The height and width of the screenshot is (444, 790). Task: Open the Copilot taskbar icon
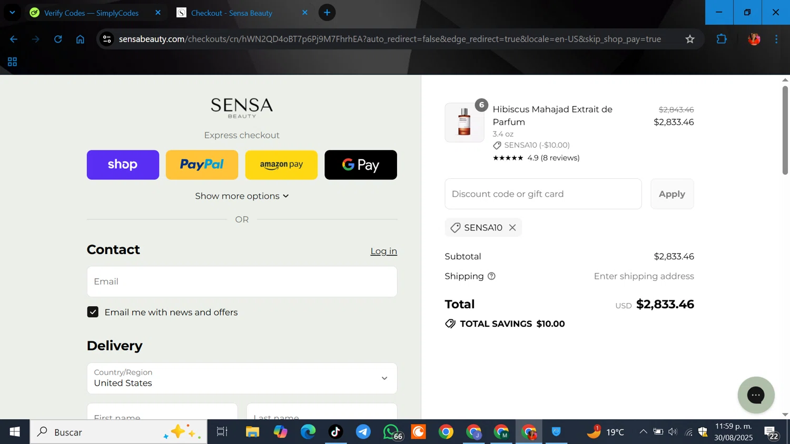(280, 432)
